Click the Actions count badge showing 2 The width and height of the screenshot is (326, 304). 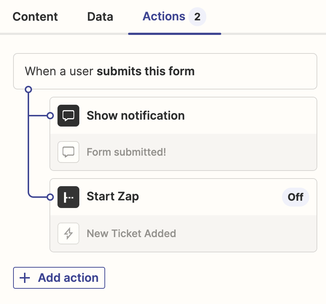tap(197, 17)
